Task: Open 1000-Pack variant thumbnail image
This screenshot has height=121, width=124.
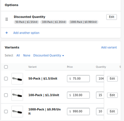Action: coord(17,111)
